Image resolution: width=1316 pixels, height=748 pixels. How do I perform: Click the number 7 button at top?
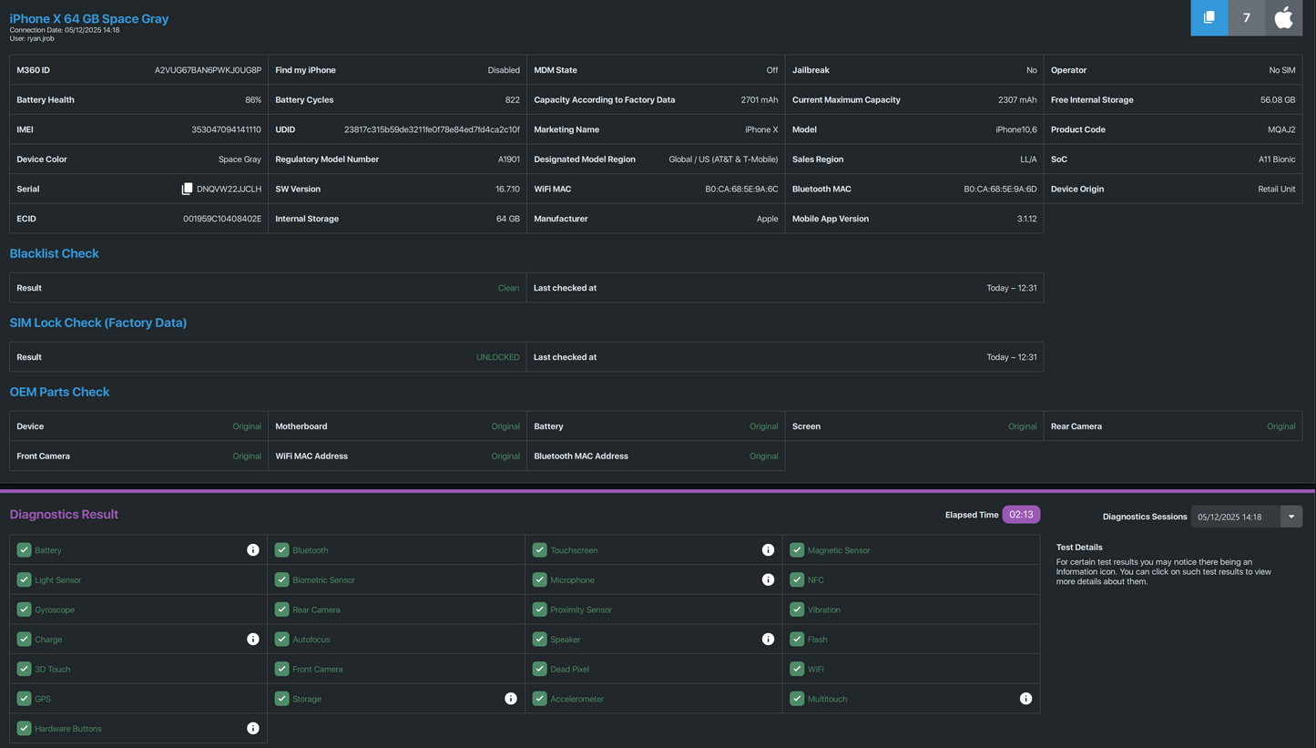(x=1246, y=18)
